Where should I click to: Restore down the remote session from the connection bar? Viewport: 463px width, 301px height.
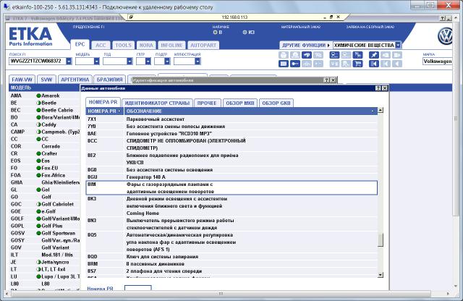tap(331, 17)
